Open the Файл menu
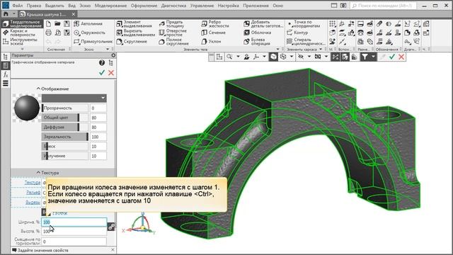 point(18,6)
